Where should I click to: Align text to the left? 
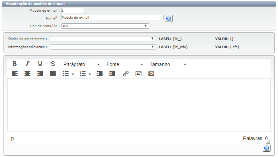coord(15,74)
